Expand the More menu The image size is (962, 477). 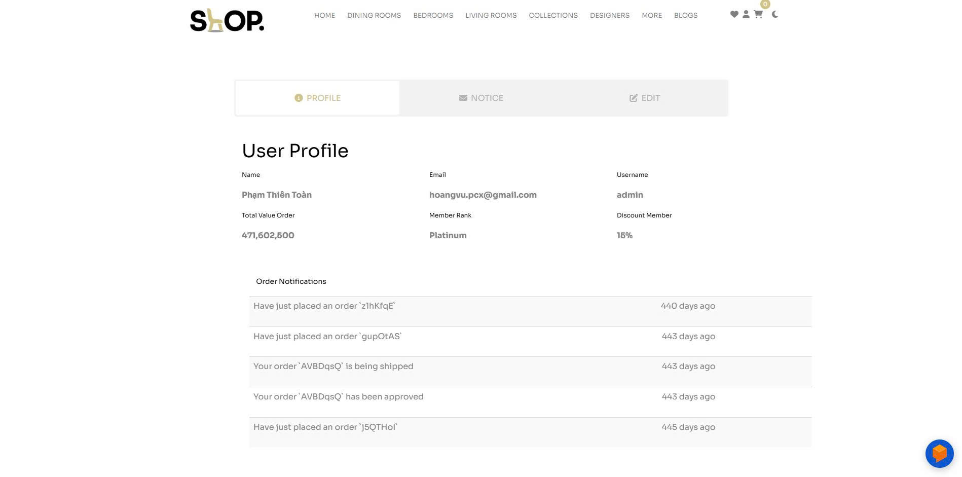click(652, 15)
